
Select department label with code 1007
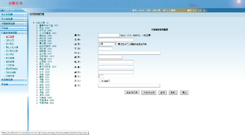(x=45, y=41)
